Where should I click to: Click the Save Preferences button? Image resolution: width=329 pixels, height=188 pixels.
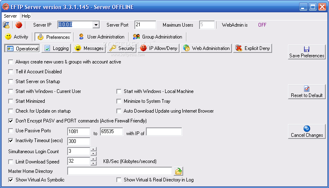tap(306, 52)
